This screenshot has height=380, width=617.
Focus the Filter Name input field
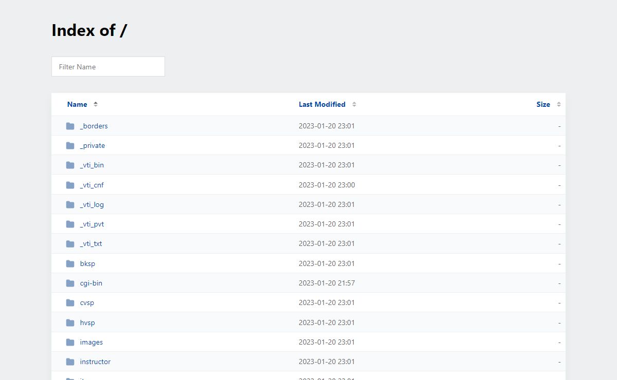click(x=108, y=67)
